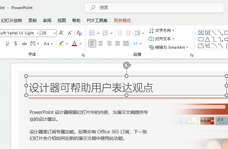
Task: Select the vertical text box shape
Action: pyautogui.click(x=208, y=33)
